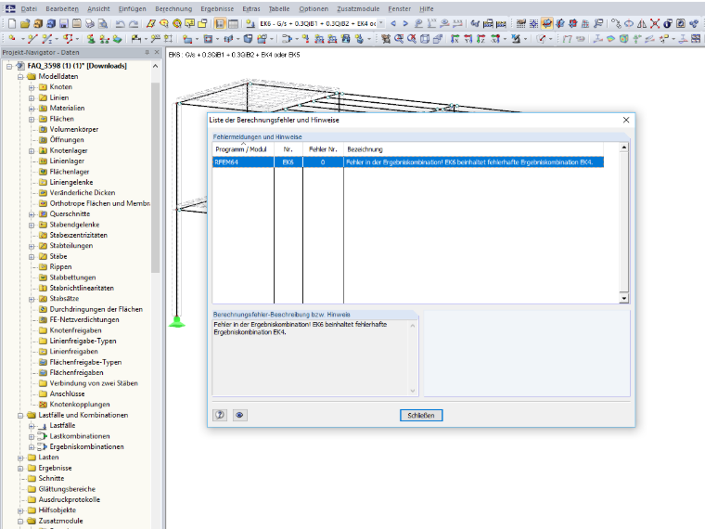Click the pin icon of Projekt-Navigator
The image size is (705, 529).
coord(147,52)
